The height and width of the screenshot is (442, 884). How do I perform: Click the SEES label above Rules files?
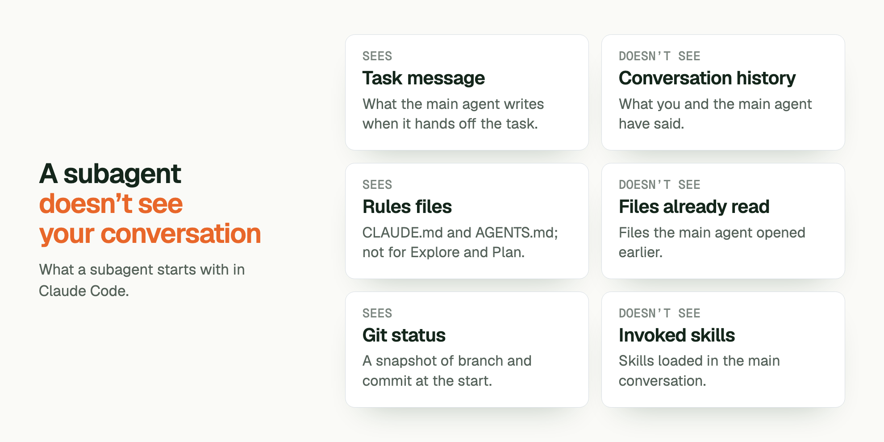(377, 185)
